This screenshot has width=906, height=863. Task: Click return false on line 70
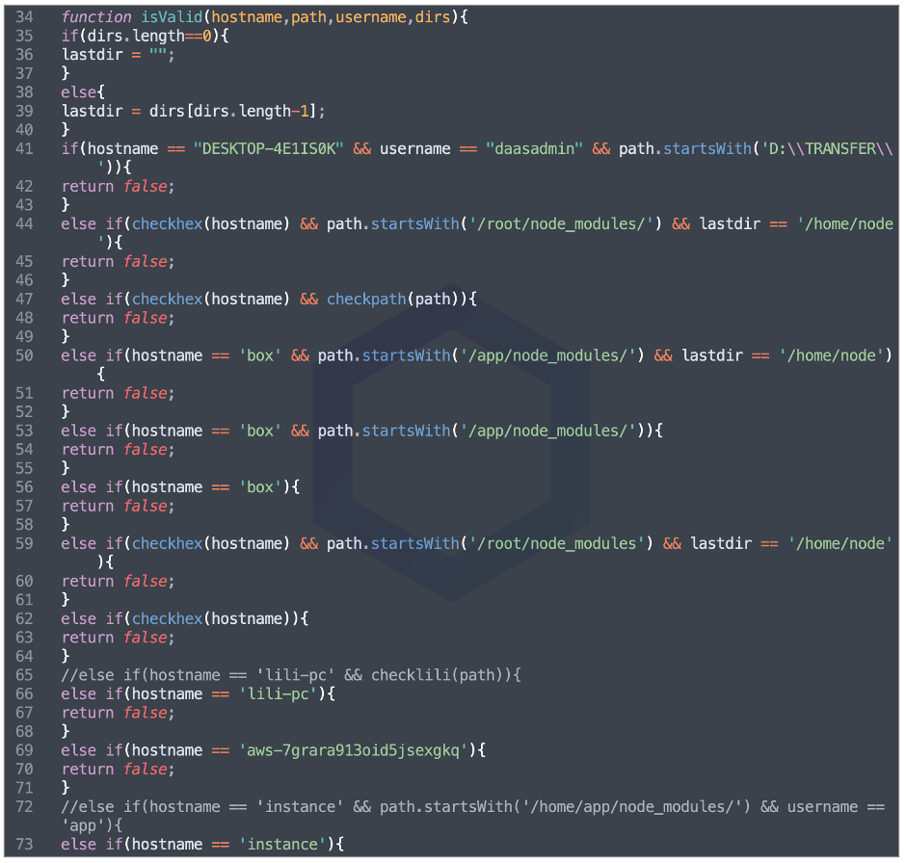tap(119, 770)
